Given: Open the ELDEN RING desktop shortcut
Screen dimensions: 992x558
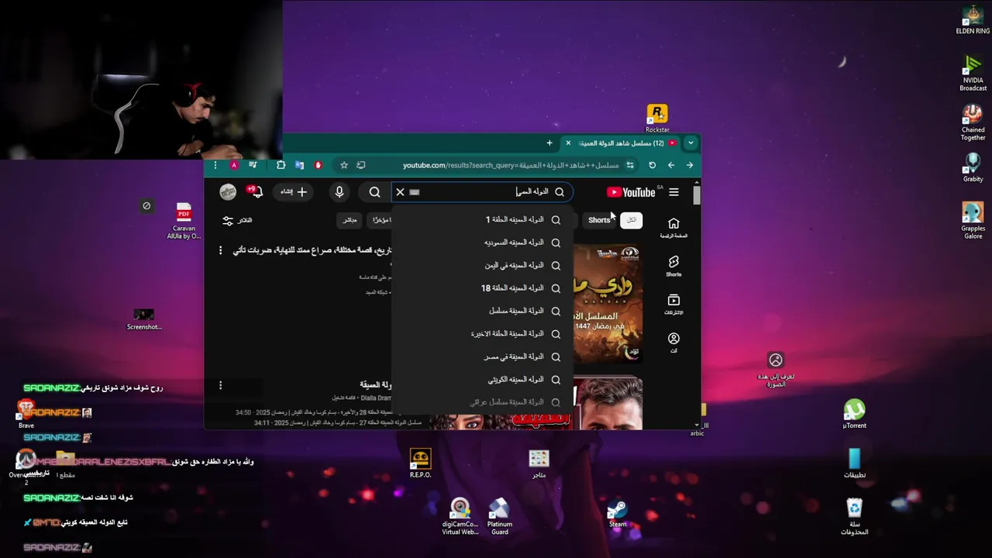Looking at the screenshot, I should click(x=973, y=20).
